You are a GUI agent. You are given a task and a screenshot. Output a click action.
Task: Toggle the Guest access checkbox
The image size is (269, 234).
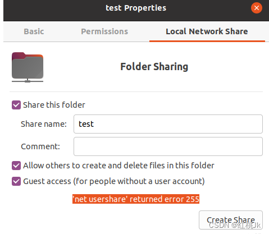coord(16,181)
